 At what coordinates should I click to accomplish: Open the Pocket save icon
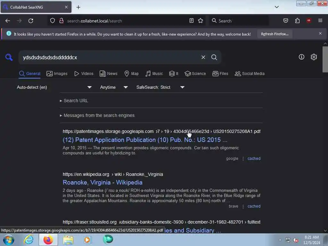(x=285, y=20)
